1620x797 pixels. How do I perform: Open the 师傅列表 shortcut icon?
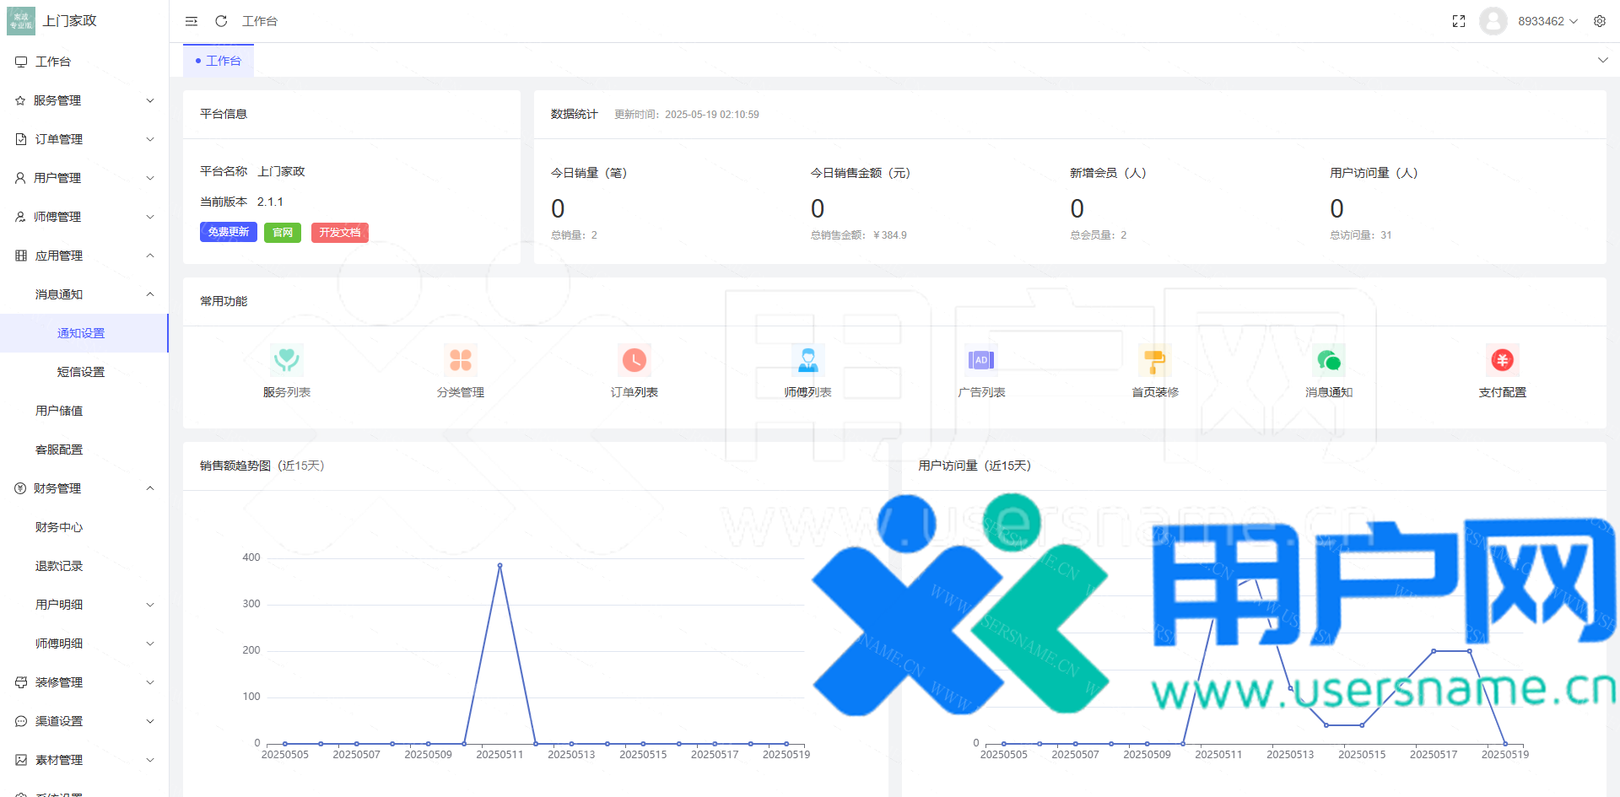tap(808, 361)
